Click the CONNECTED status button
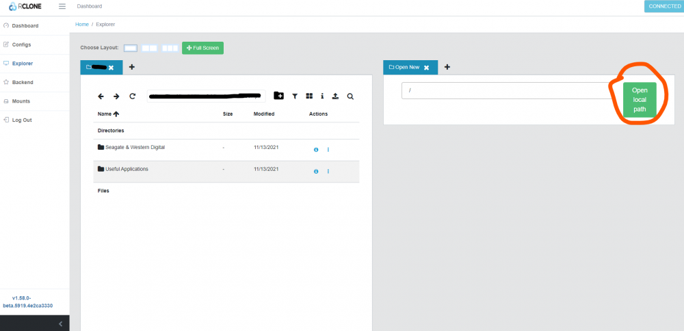Viewport: 684px width, 331px height. 664,7
